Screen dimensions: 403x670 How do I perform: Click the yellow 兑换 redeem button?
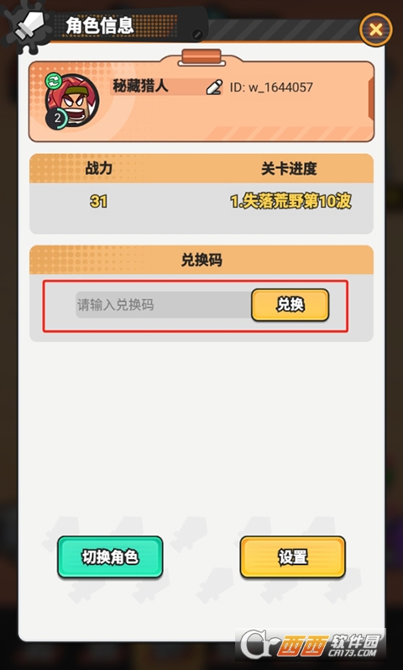290,304
